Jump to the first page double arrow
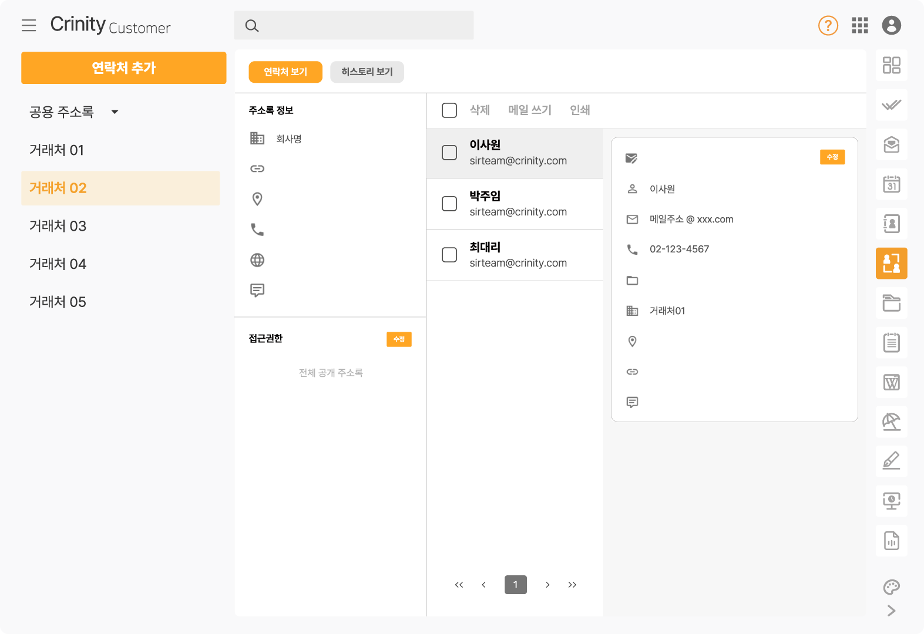 coord(459,585)
